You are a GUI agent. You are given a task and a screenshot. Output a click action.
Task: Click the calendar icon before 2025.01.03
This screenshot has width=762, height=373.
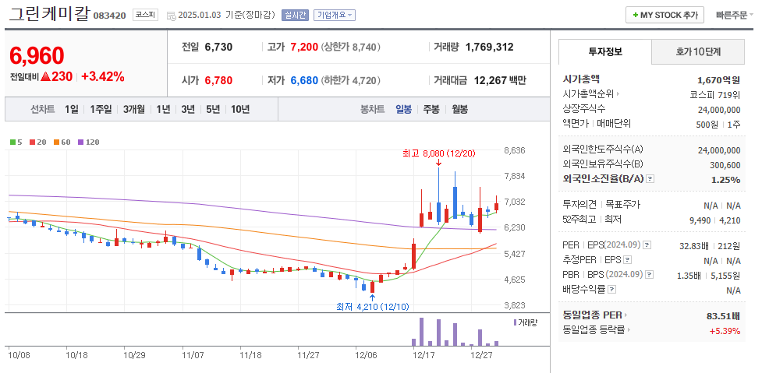click(171, 16)
